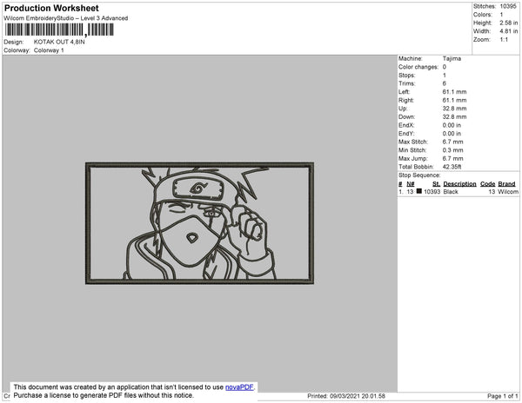Click the Trims value 6
The image size is (522, 403).
(445, 83)
